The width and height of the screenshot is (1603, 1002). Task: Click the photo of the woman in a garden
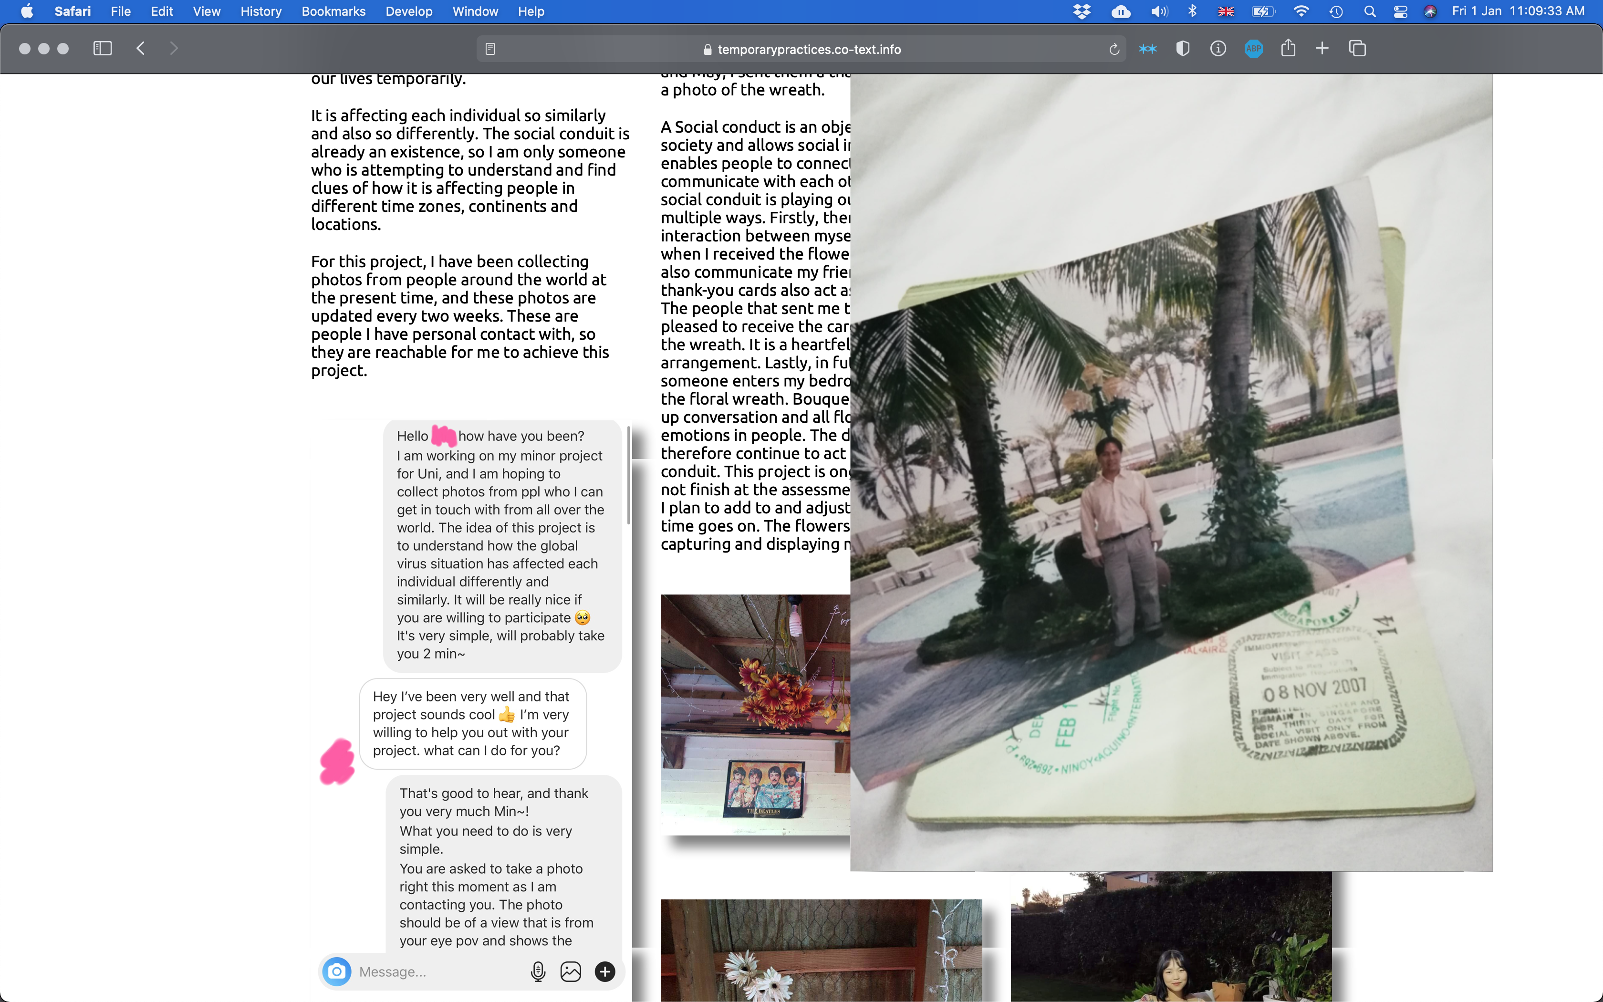(1171, 936)
